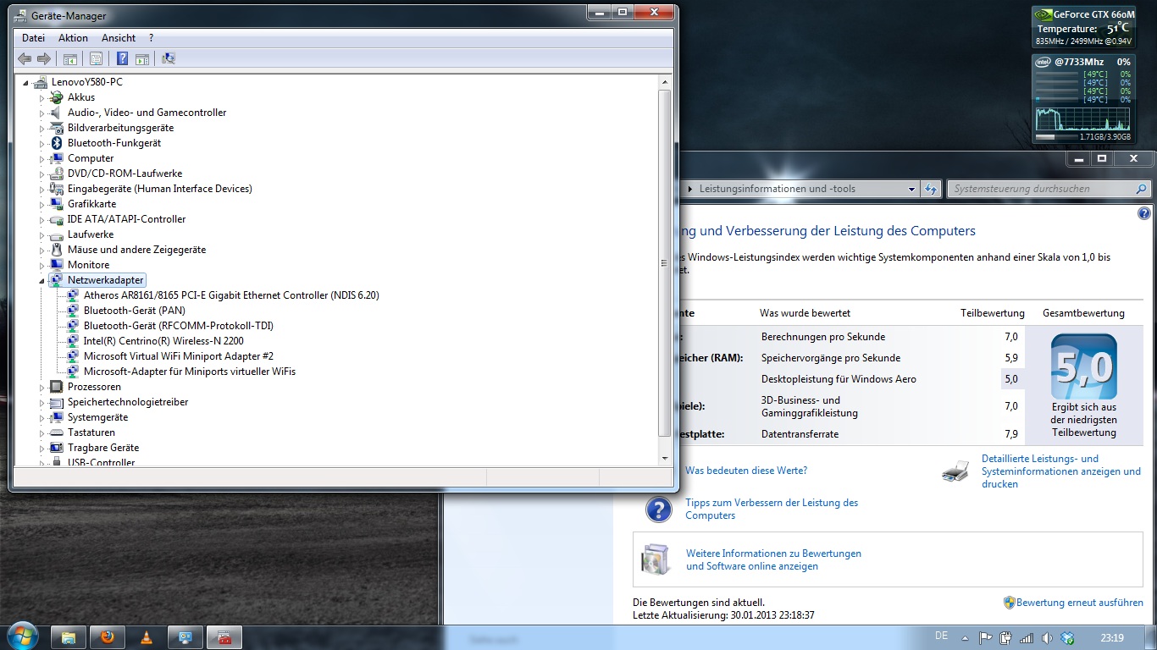Viewport: 1157px width, 650px height.
Task: Click the Device Manager vertical scrollbar thumb
Action: point(665,262)
